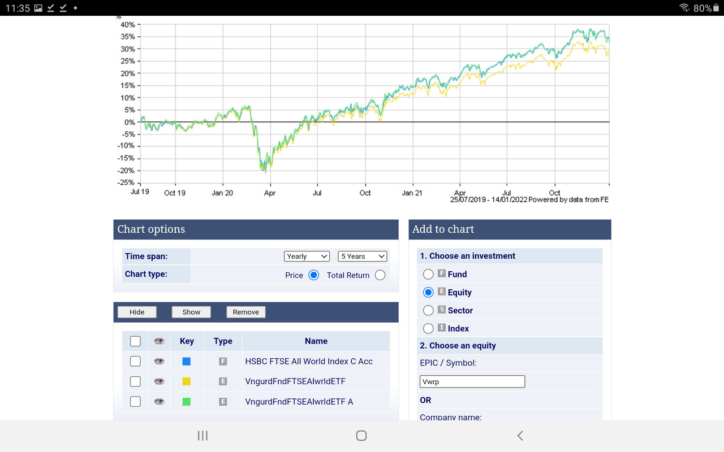Toggle visibility eye for VngurdFndFTSEAlwrldETF
724x452 pixels.
[x=160, y=381]
